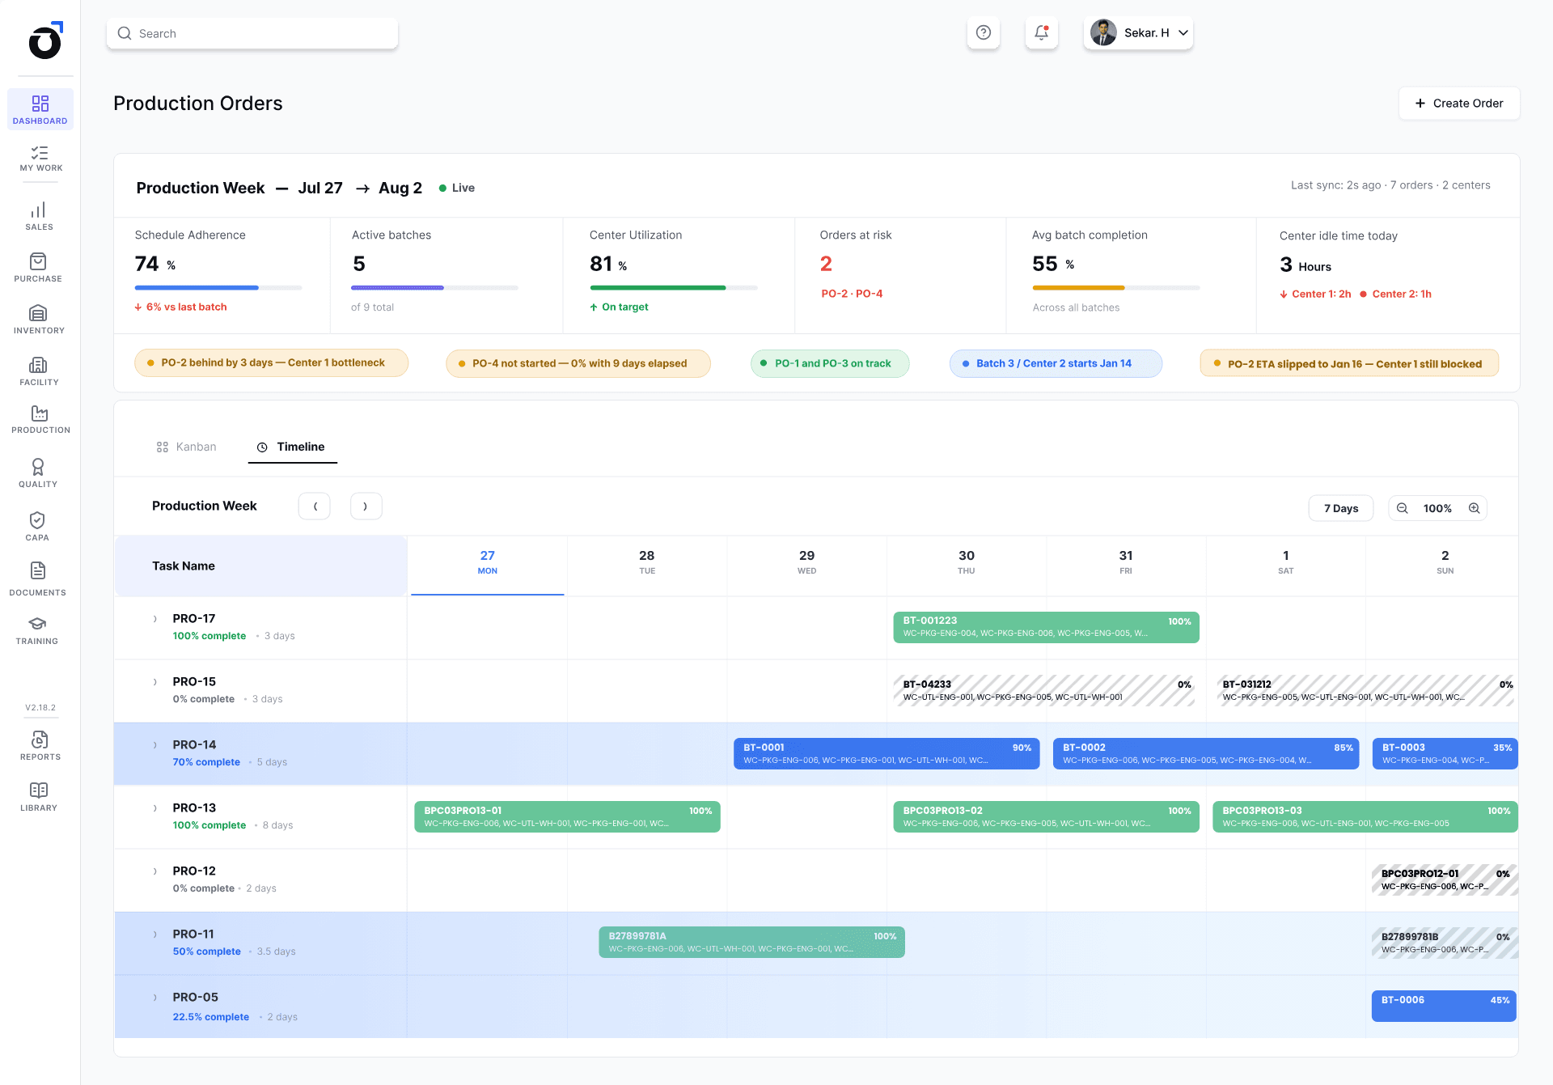
Task: Open Sekar. H user menu
Action: pos(1138,33)
